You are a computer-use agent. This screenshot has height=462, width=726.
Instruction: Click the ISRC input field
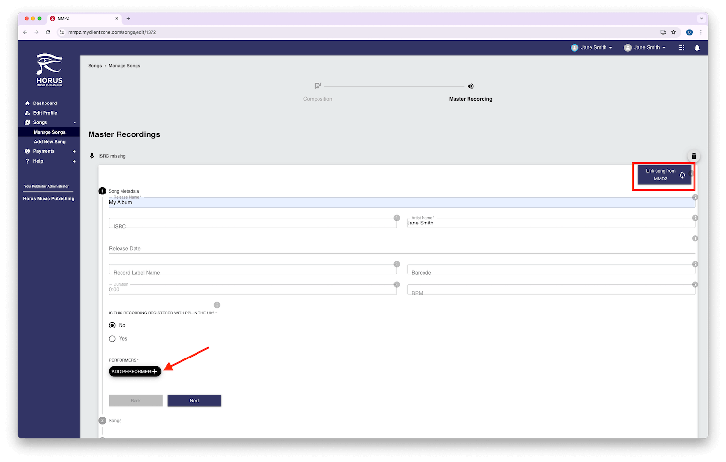[253, 223]
